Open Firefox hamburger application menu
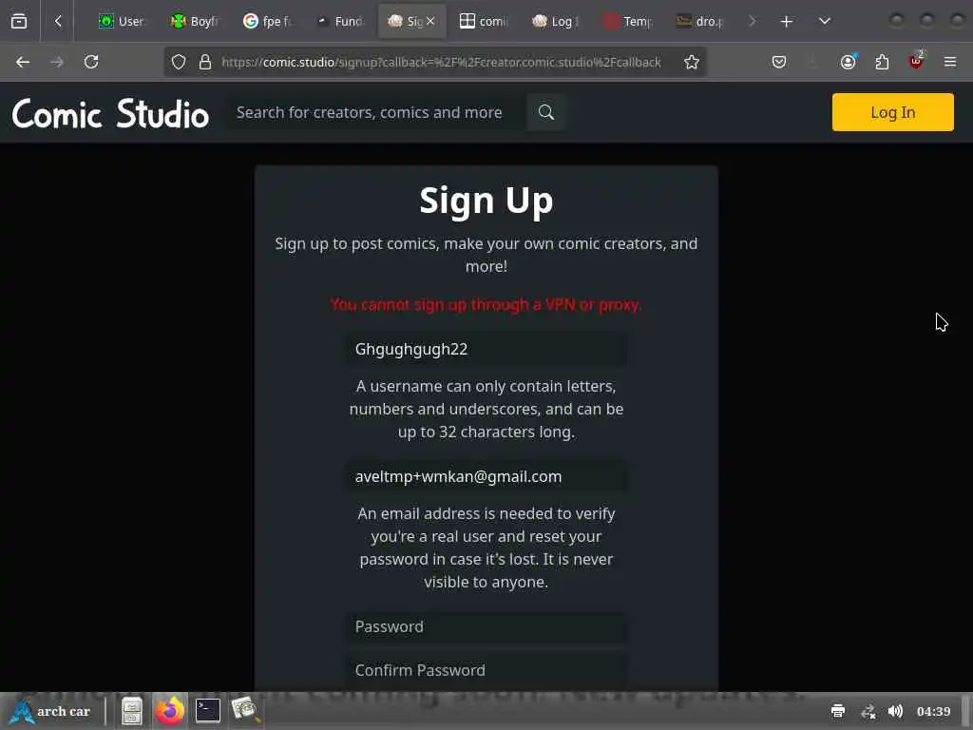Image resolution: width=973 pixels, height=730 pixels. tap(950, 62)
